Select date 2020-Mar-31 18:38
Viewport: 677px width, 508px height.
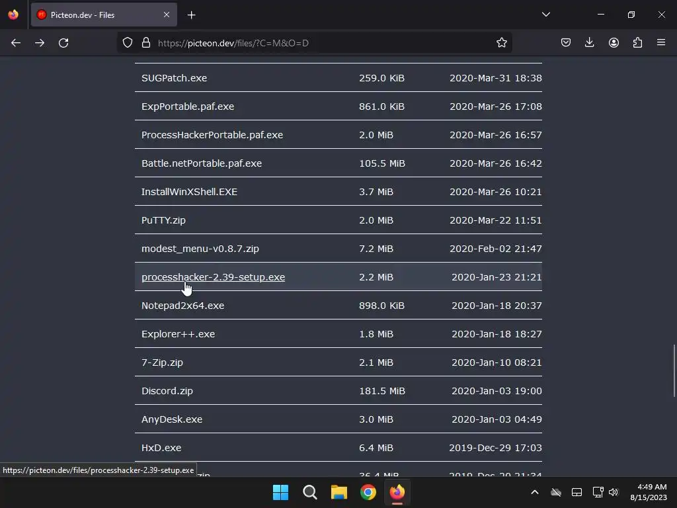496,78
